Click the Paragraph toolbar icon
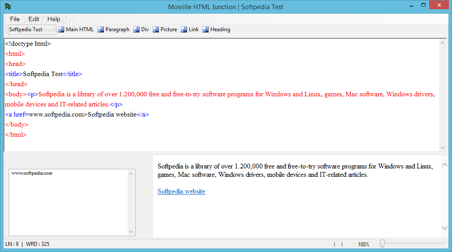Viewport: 452px width, 252px height. 101,29
